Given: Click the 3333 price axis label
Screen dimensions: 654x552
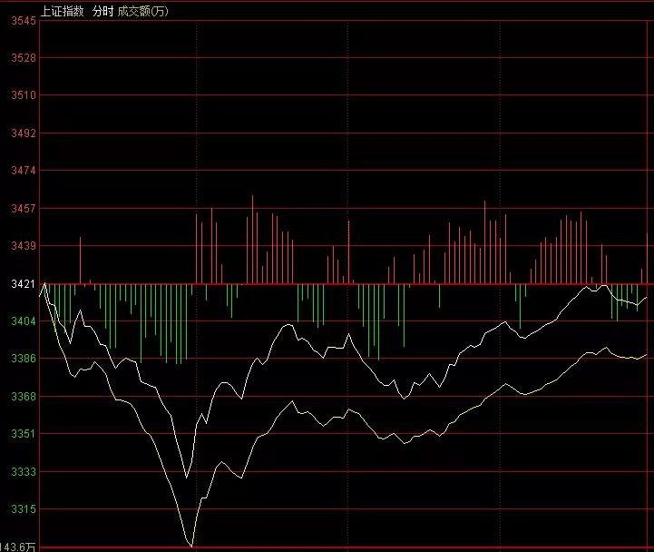Looking at the screenshot, I should (24, 472).
